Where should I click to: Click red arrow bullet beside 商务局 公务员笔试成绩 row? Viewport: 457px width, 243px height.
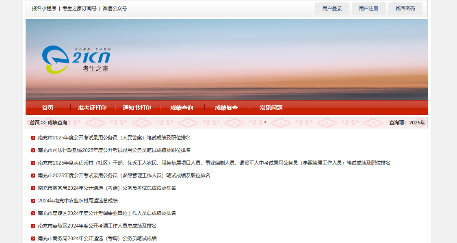tap(33, 239)
